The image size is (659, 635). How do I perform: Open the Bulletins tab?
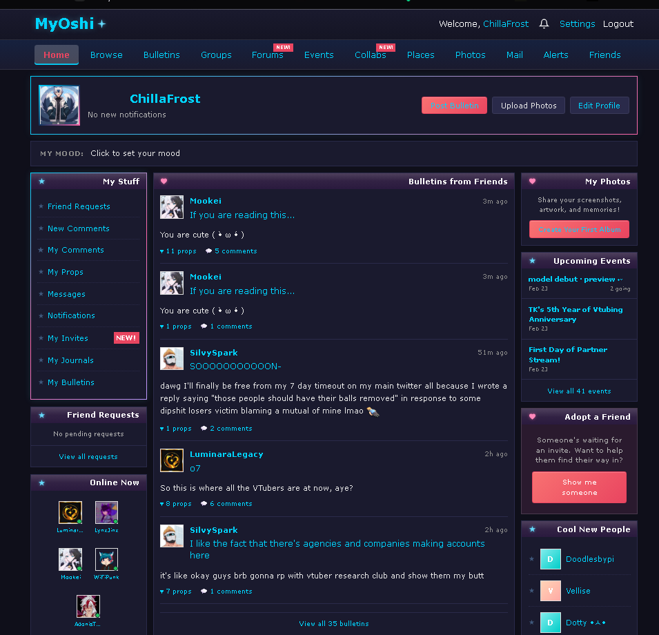point(161,55)
